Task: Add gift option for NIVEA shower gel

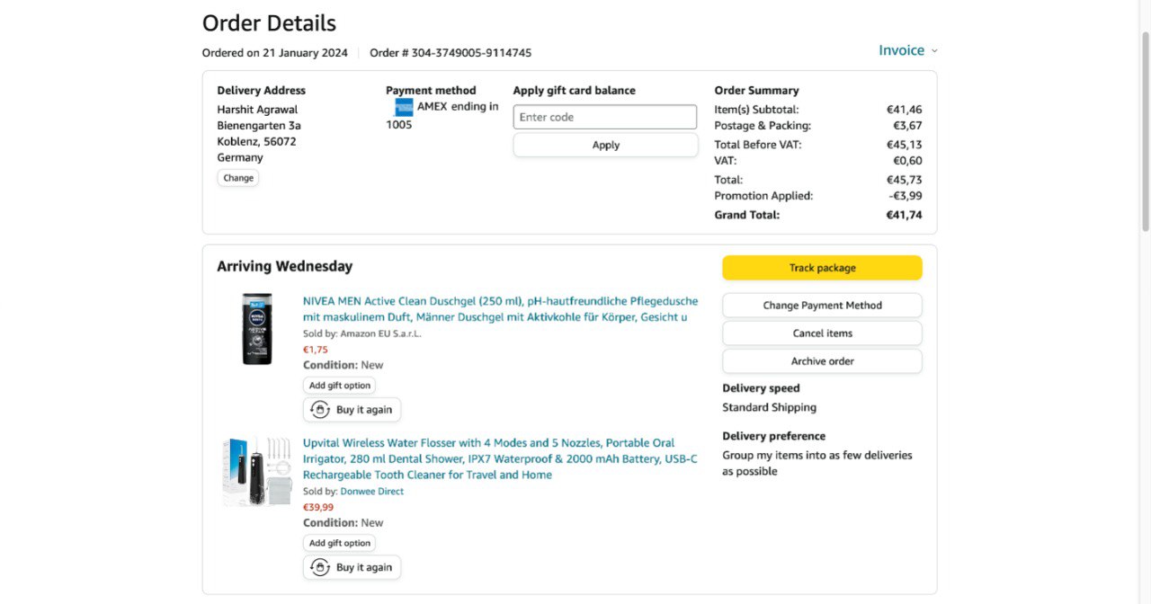Action: [339, 386]
